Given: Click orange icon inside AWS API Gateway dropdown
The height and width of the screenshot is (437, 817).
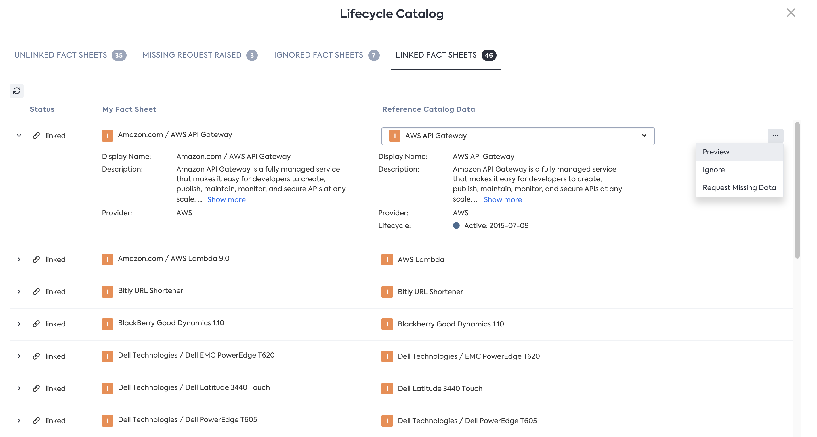Looking at the screenshot, I should (394, 136).
